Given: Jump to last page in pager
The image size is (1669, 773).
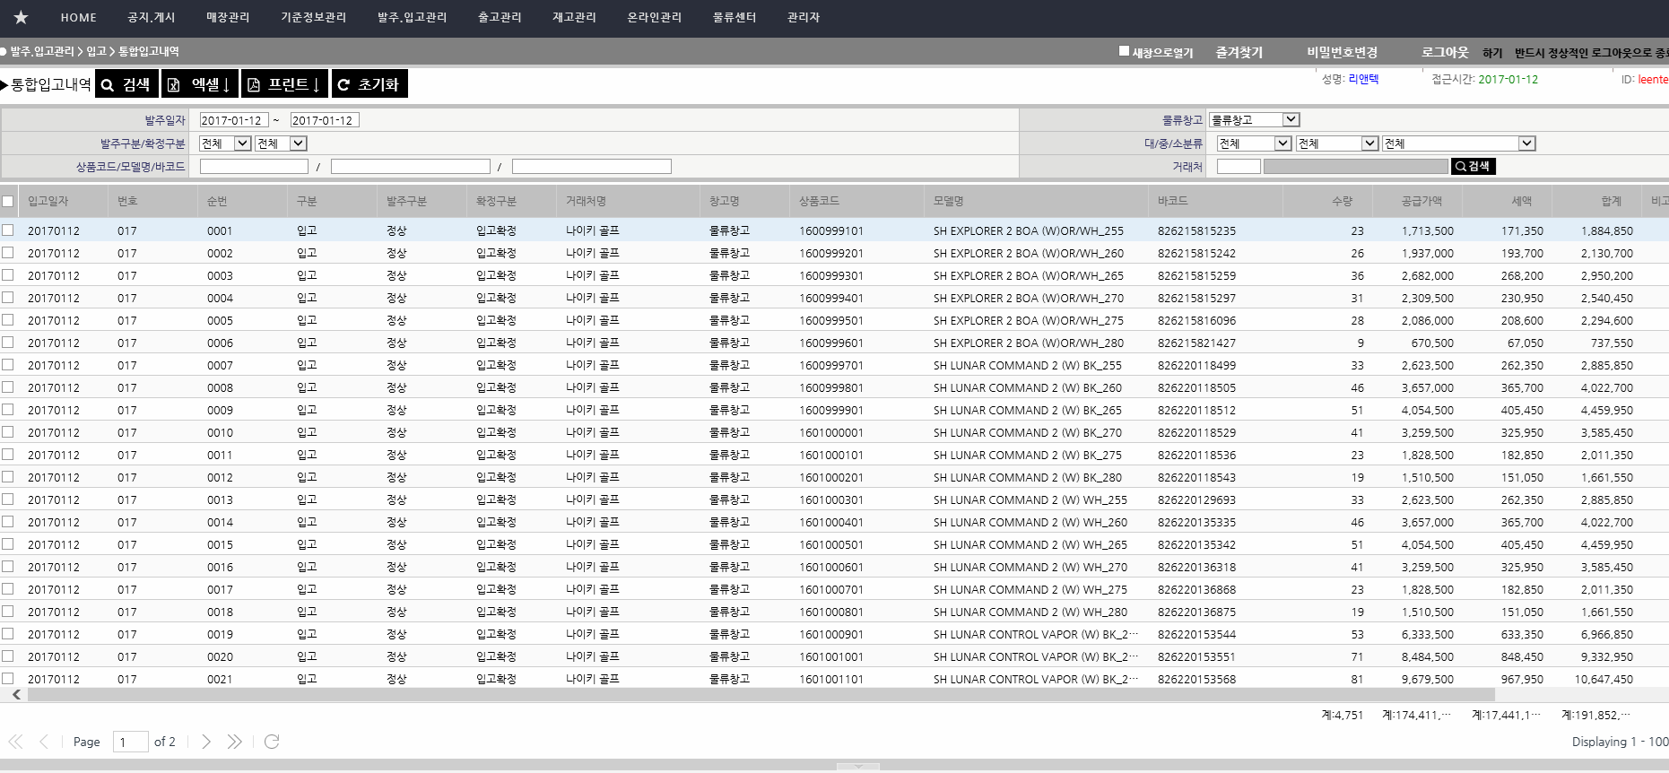Looking at the screenshot, I should coord(234,742).
